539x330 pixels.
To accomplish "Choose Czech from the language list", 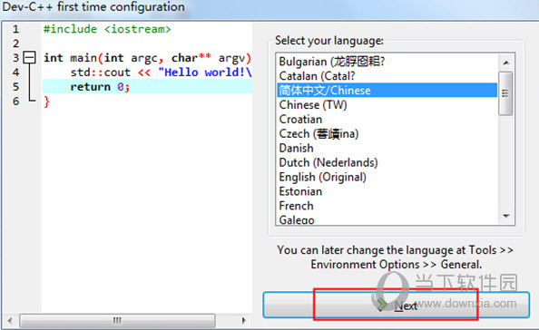I will pyautogui.click(x=387, y=133).
